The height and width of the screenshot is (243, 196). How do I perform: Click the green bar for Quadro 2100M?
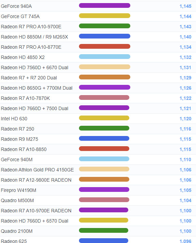tap(104, 231)
